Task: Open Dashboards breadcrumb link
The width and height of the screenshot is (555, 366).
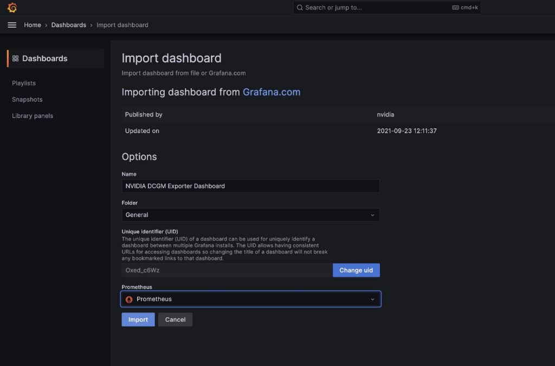Action: pos(69,25)
